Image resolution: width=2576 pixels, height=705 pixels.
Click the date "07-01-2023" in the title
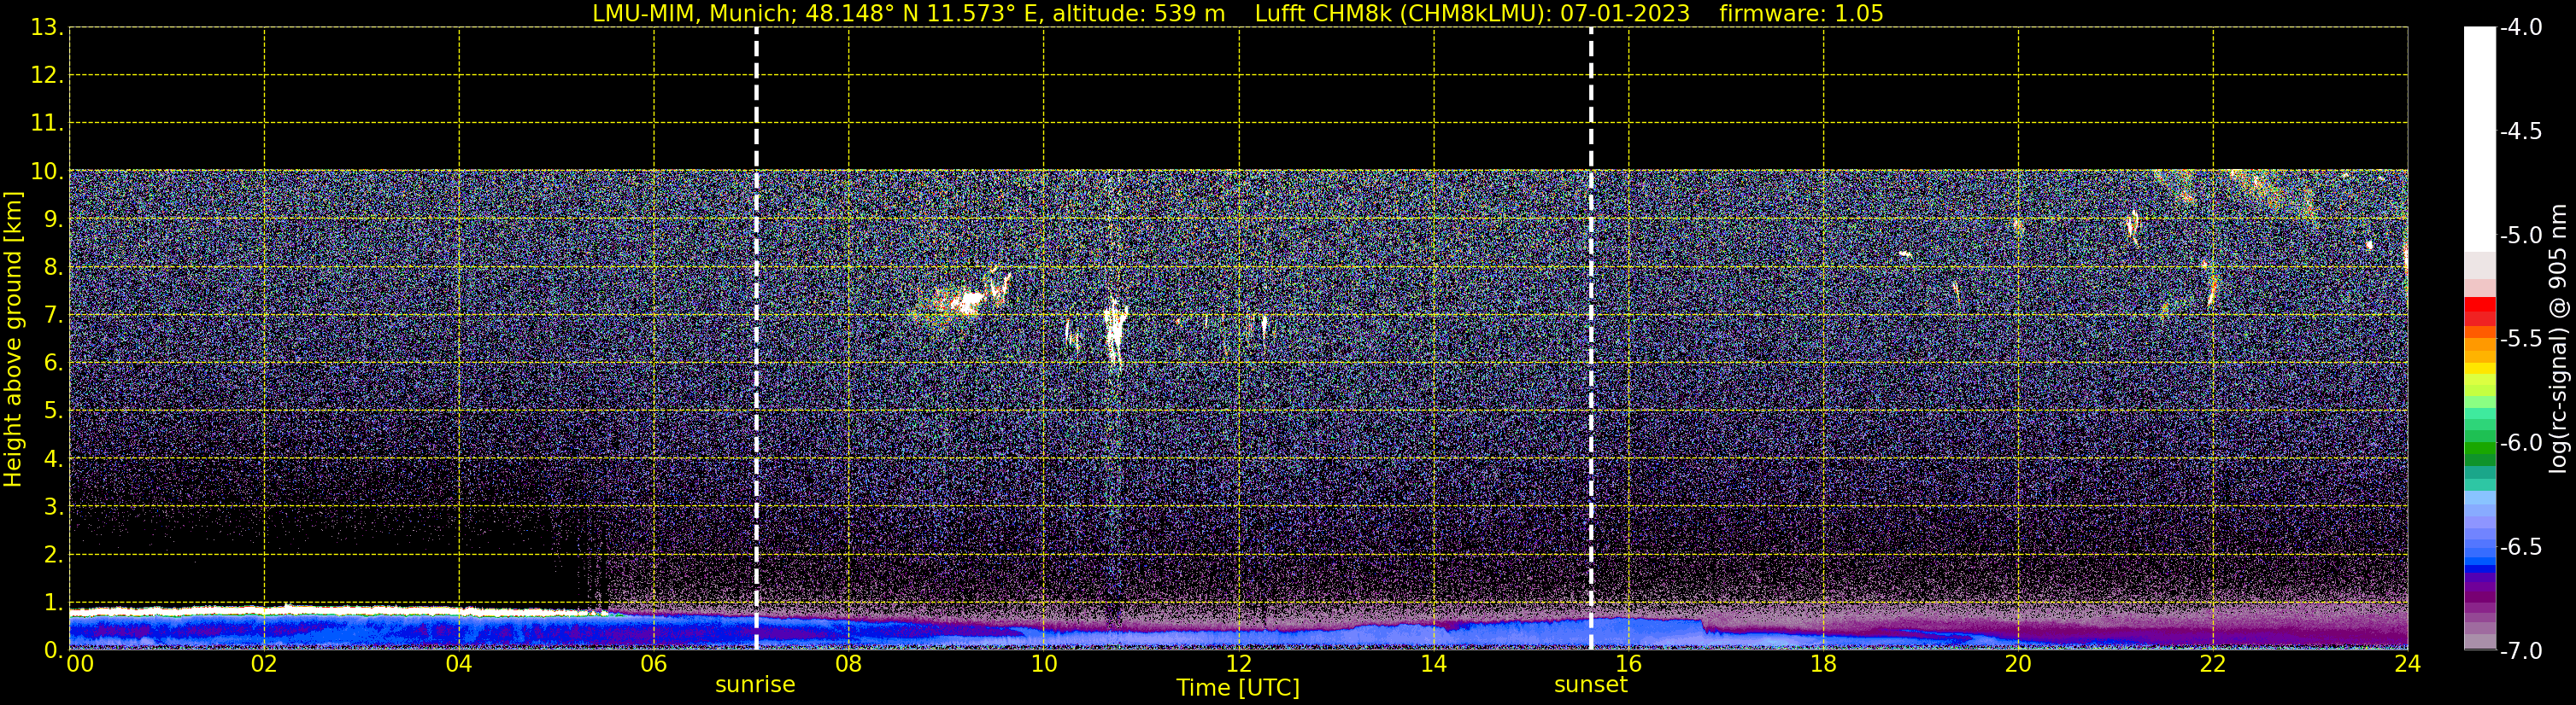click(1625, 14)
